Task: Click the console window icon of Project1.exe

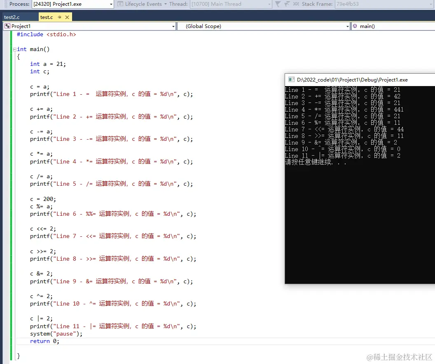Action: [291, 79]
